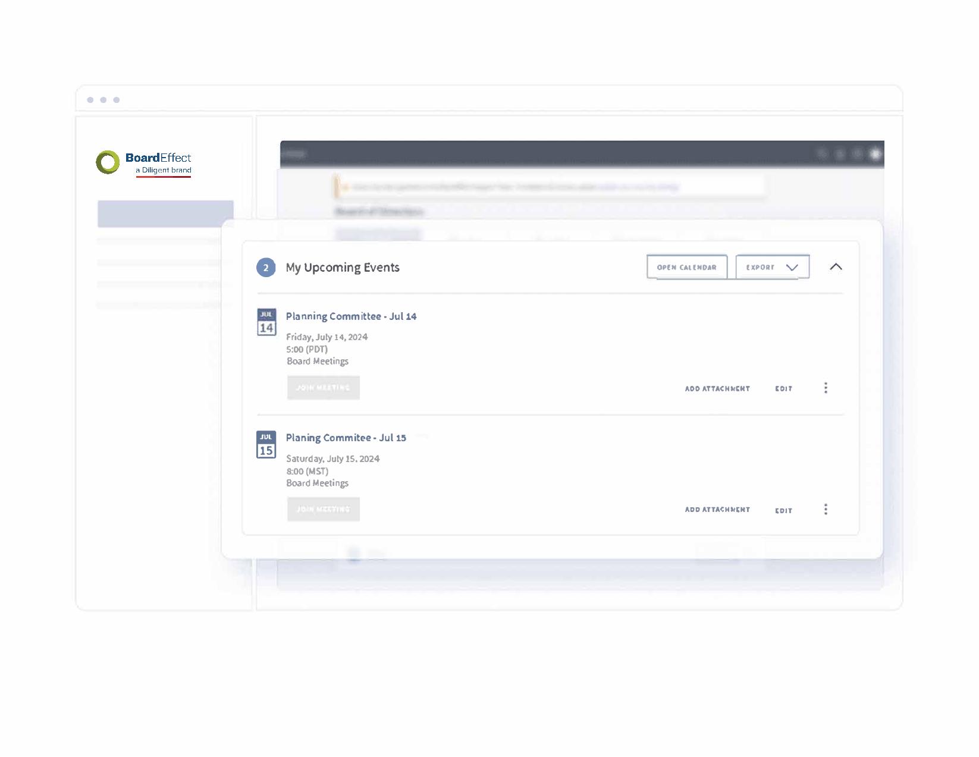979x757 pixels.
Task: Add attachment to the Jul 14 event
Action: [x=717, y=388]
